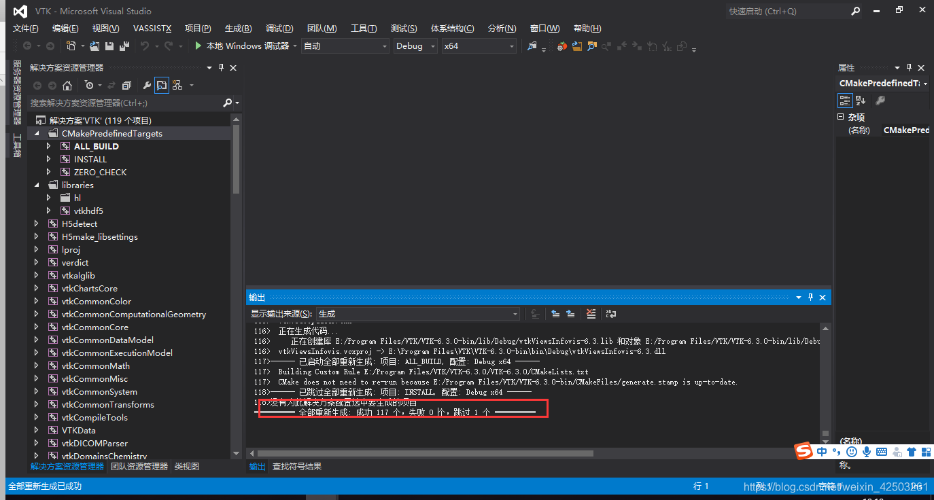Open the 工具(T) tools menu
The image size is (934, 500).
coord(364,28)
